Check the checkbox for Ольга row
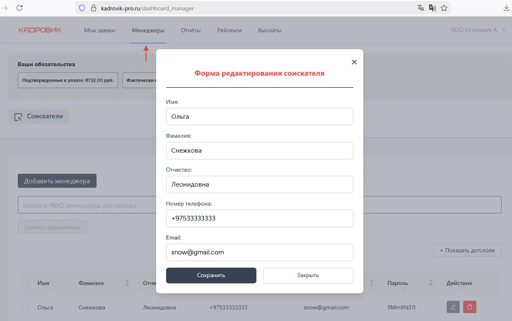 click(24, 307)
